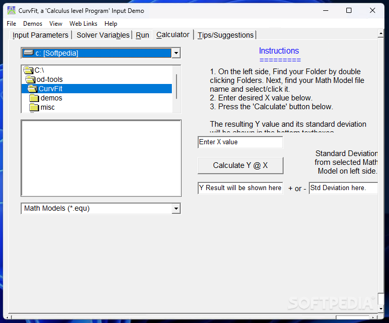Click the Y Result will be shown here box
Image resolution: width=389 pixels, height=323 pixels.
click(x=240, y=188)
